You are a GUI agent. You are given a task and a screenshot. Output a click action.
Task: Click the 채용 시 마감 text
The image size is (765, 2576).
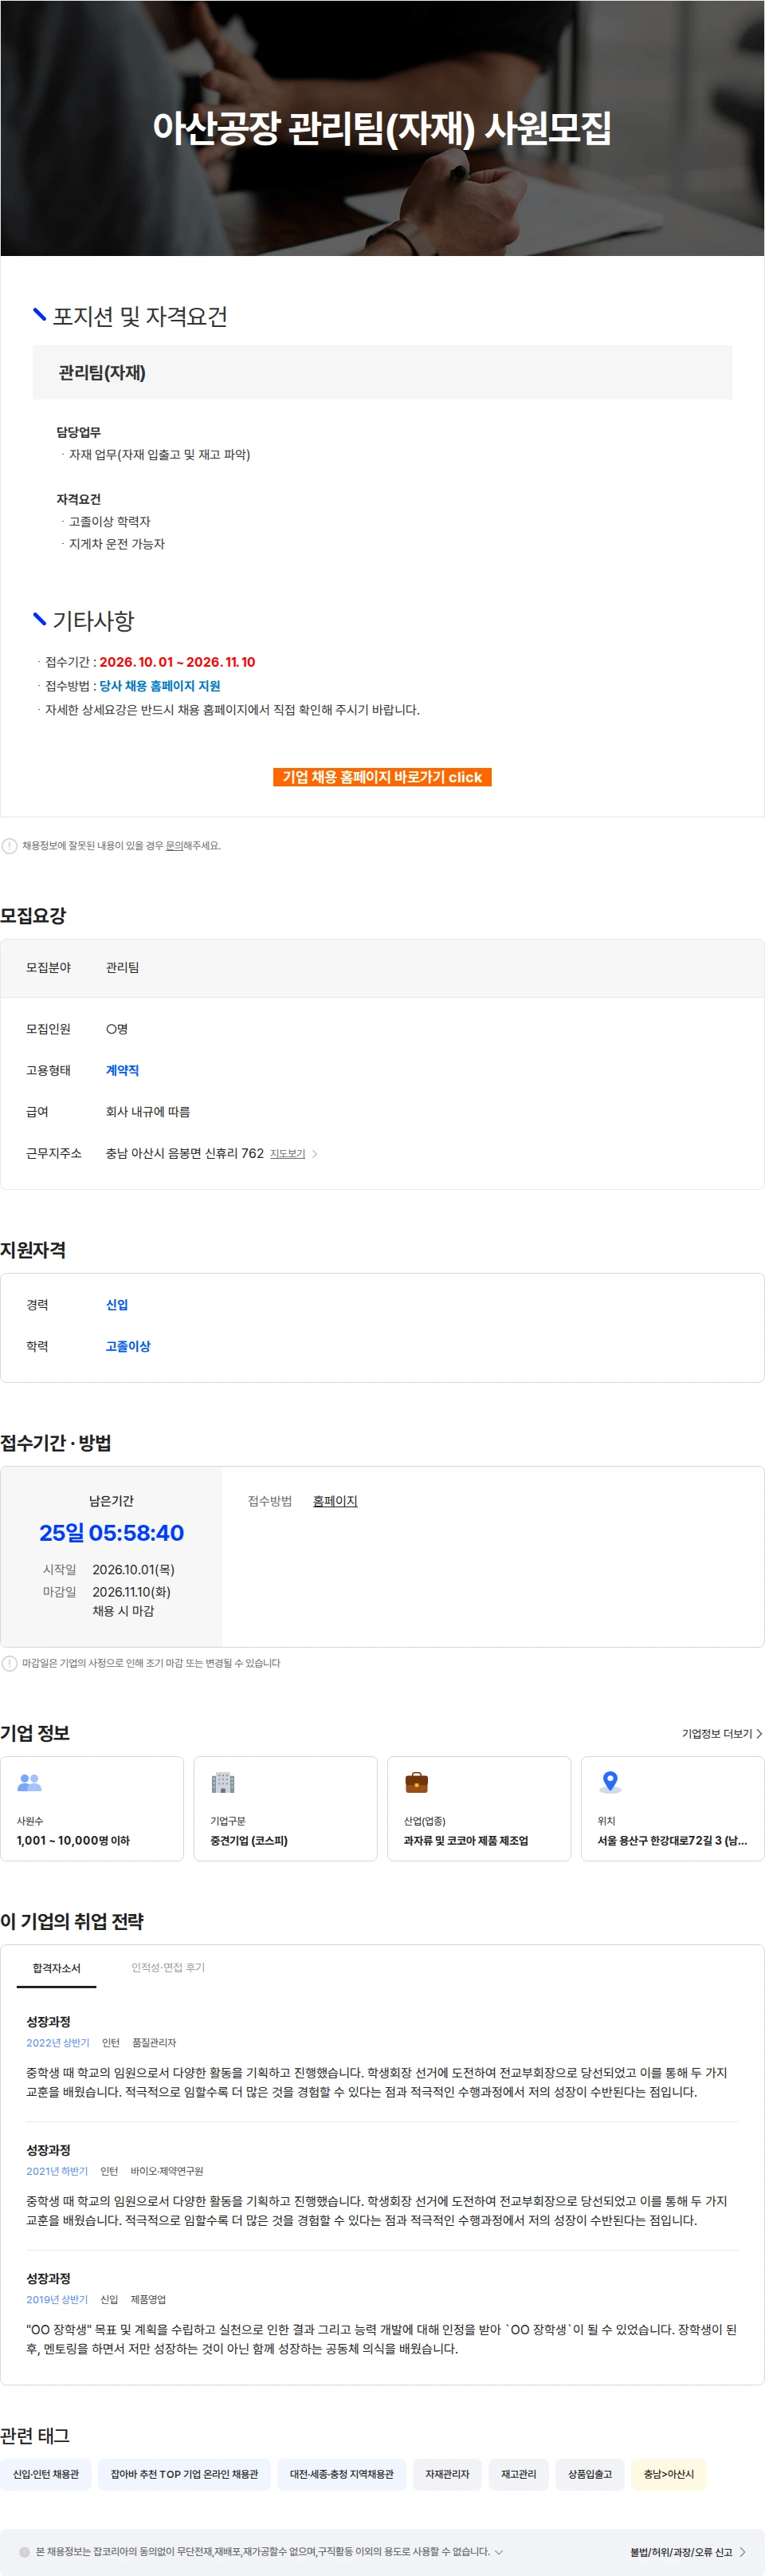coord(123,1611)
